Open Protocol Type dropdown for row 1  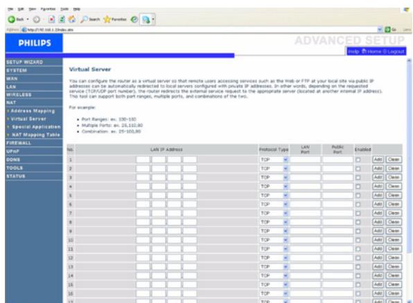click(x=285, y=159)
